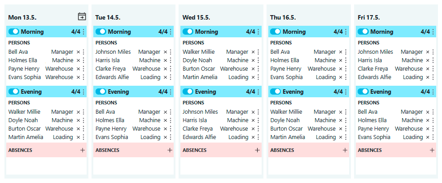
Task: Select the Tue 14.5. day header
Action: click(108, 17)
